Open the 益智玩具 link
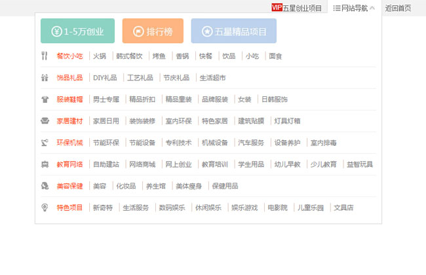 (x=359, y=164)
